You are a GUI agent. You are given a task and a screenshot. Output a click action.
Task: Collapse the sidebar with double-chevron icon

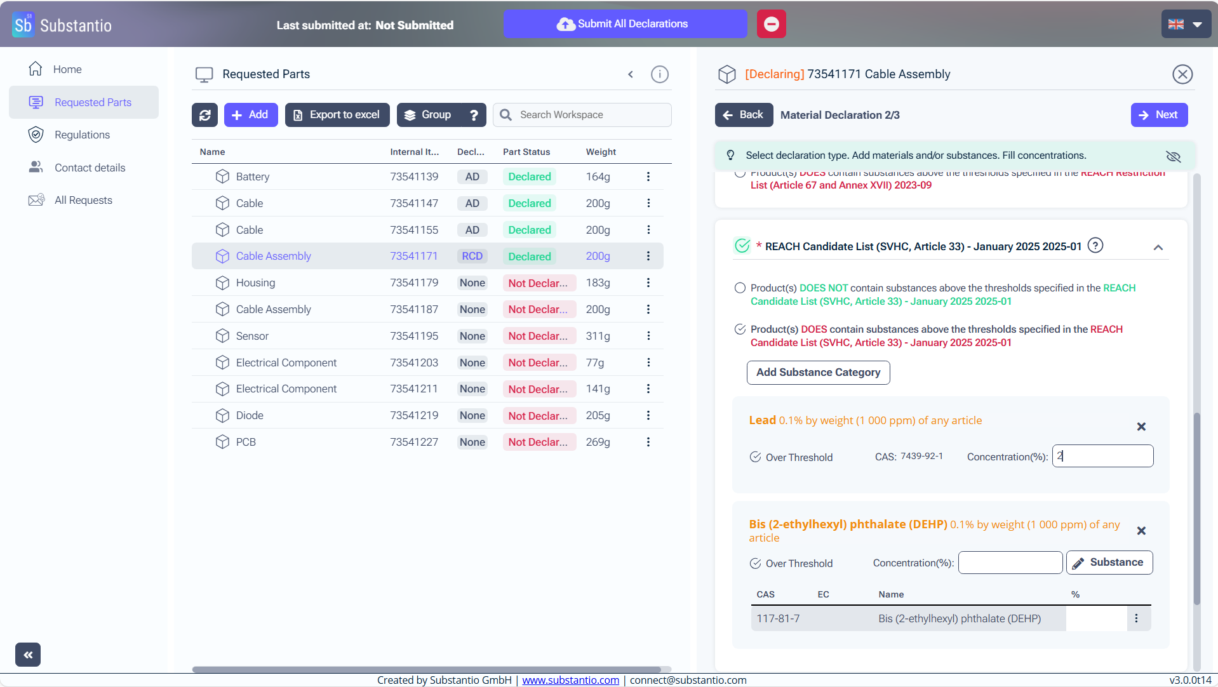click(28, 655)
